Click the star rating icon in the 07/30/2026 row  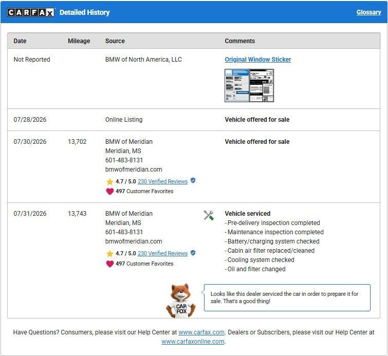[x=109, y=181]
